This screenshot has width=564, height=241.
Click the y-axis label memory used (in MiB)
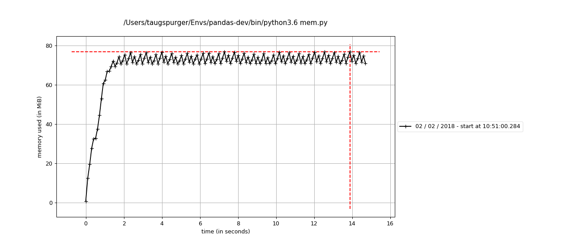[x=40, y=127]
